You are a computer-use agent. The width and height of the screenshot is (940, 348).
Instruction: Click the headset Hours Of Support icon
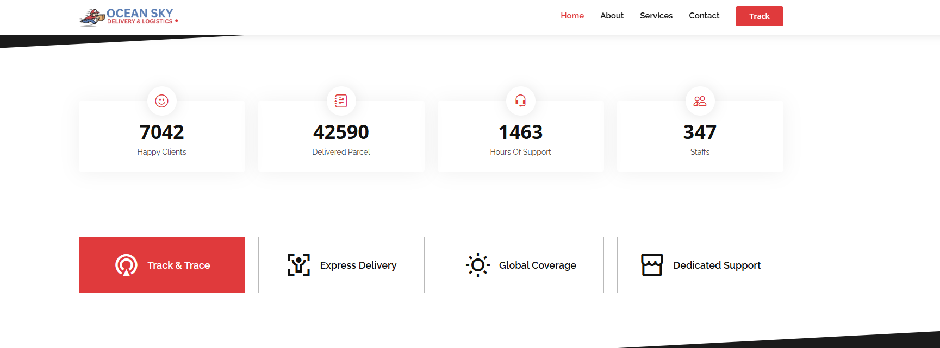tap(520, 101)
